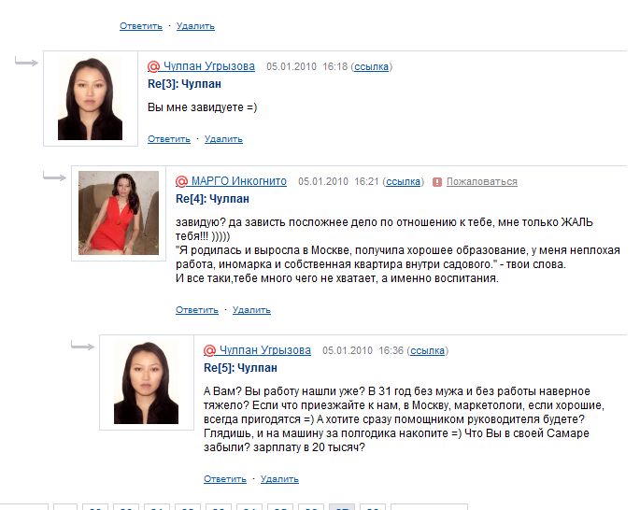Click the red report icon before Пожаловаться

click(437, 182)
